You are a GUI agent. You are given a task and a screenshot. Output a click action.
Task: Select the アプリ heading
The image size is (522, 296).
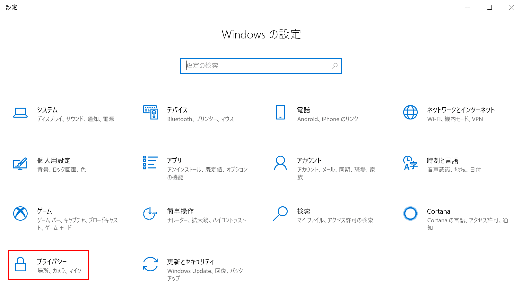pyautogui.click(x=174, y=160)
